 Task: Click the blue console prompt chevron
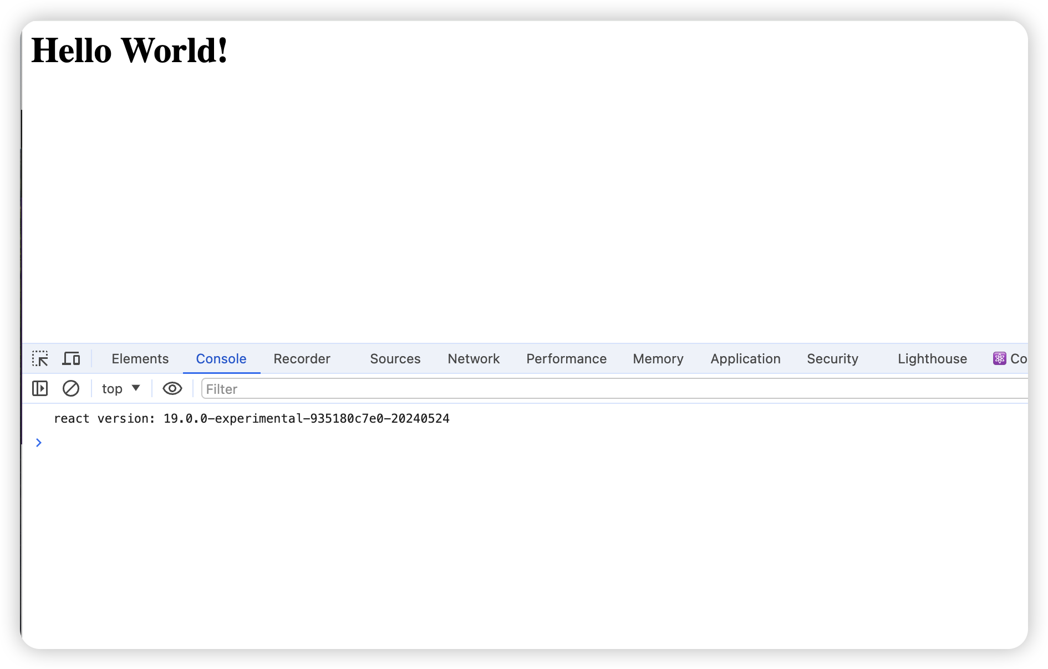pyautogui.click(x=39, y=443)
